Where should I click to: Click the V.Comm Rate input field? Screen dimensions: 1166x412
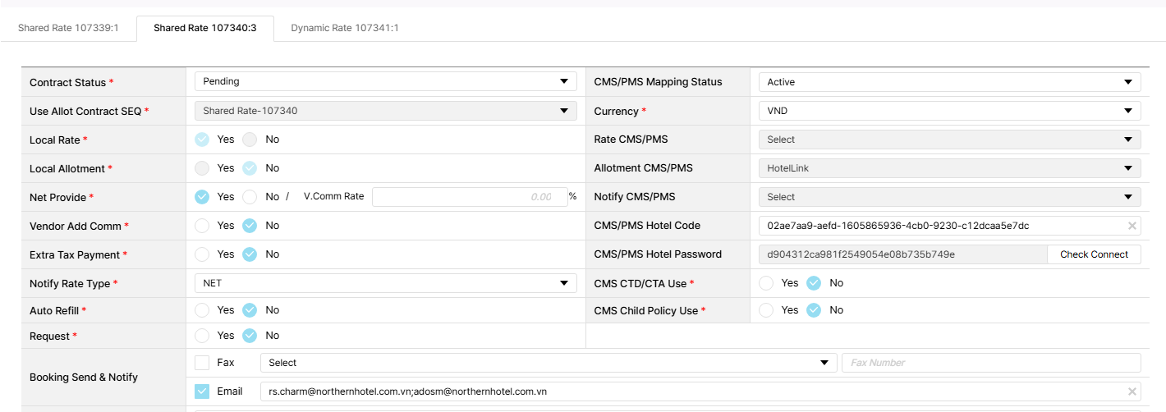click(x=469, y=197)
